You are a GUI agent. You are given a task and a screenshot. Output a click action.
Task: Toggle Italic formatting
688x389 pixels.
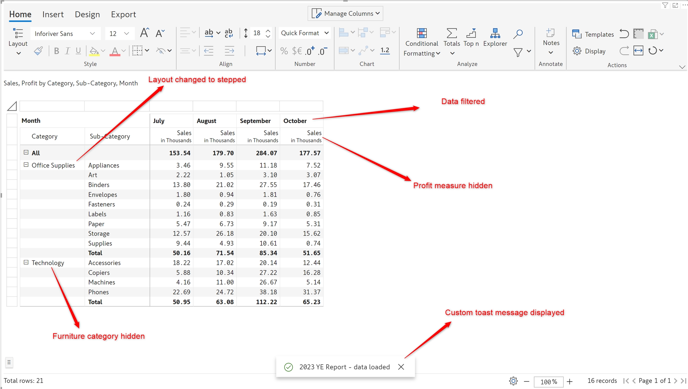click(67, 51)
